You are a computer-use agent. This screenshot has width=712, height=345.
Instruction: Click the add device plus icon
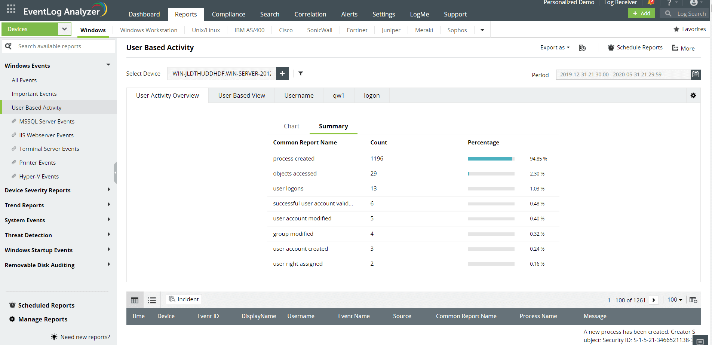click(x=282, y=73)
